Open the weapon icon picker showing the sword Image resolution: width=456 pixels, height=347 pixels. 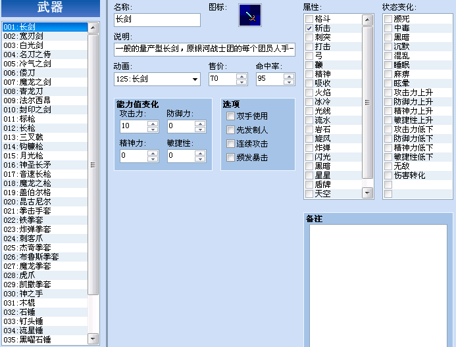coord(250,15)
